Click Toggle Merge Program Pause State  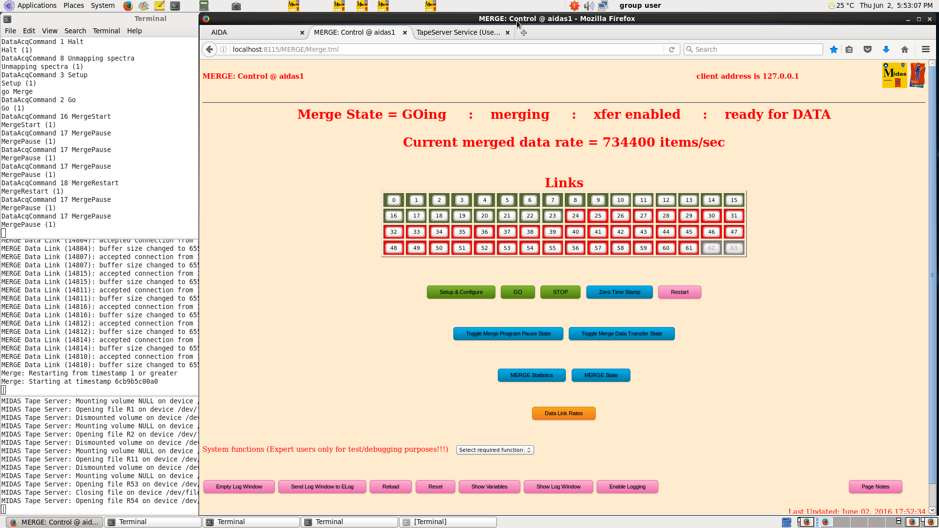click(x=508, y=334)
